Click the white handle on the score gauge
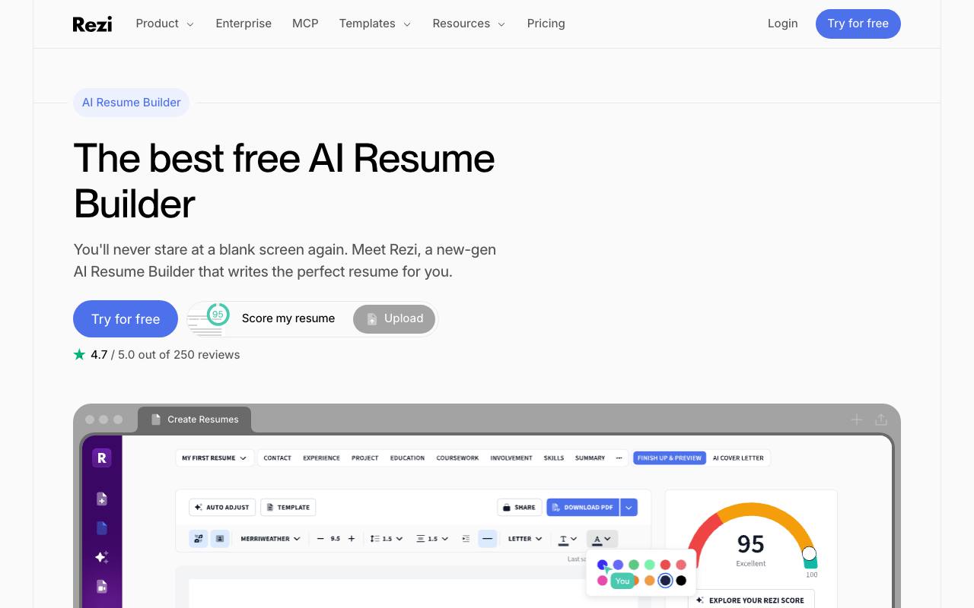The width and height of the screenshot is (974, 608). 809,553
